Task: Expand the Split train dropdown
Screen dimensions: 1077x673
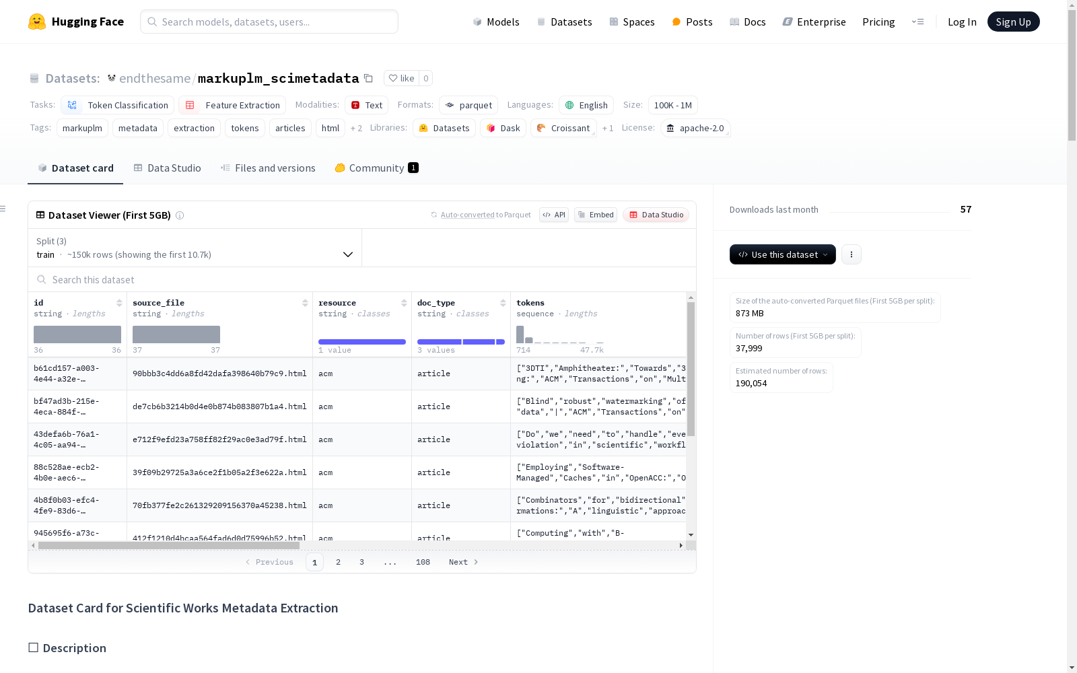Action: 195,248
